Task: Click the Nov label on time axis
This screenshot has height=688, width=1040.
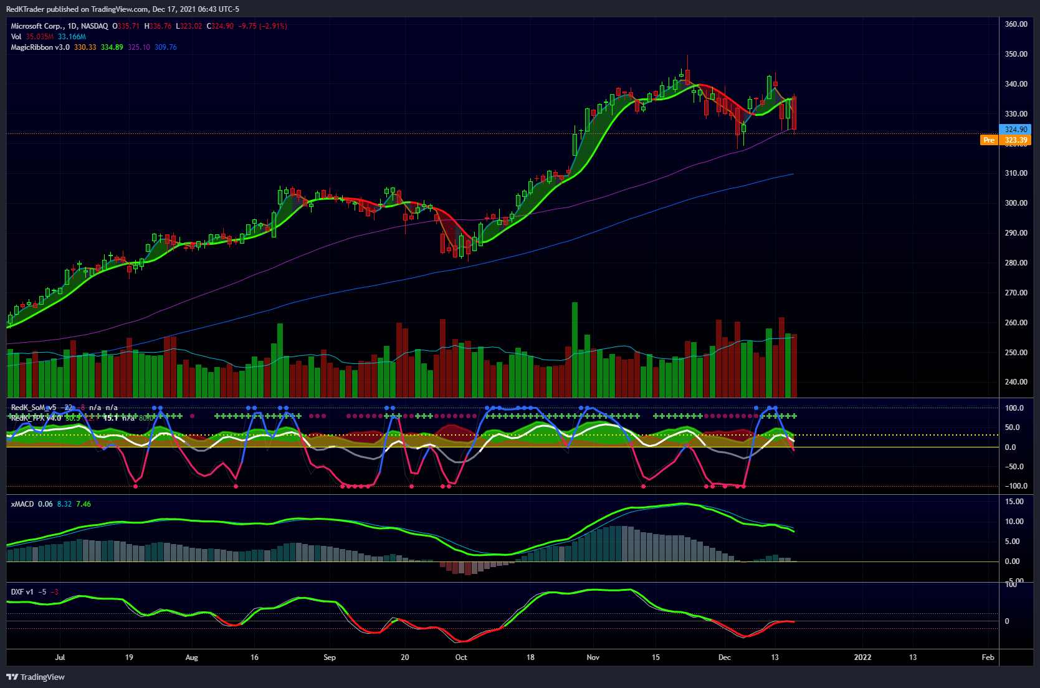Action: click(593, 657)
